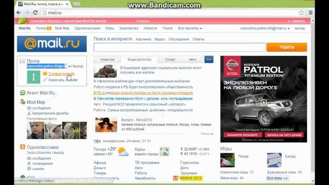Viewport: 329px width, 185px height.
Task: Click the highlighted ММКФ 2013 link
Action: pos(191,178)
